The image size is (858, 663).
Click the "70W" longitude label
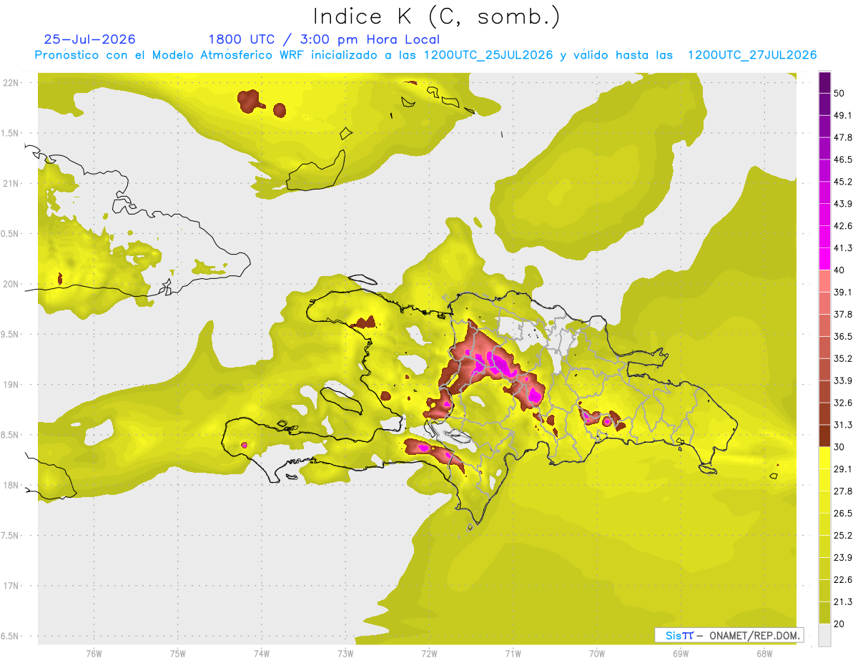597,654
